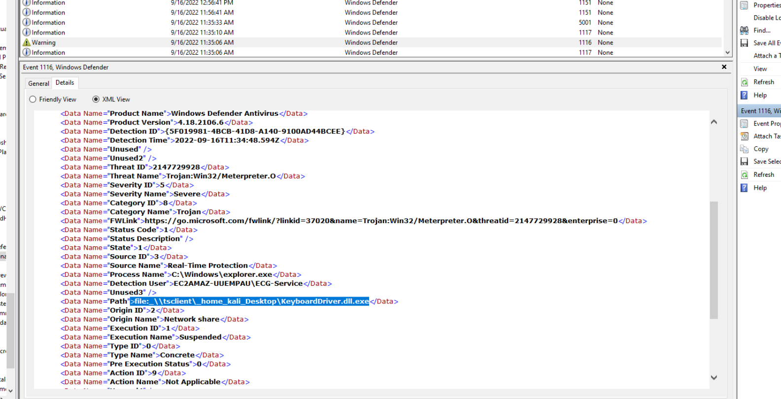Click the Save All Events floppy icon
781x399 pixels.
744,43
